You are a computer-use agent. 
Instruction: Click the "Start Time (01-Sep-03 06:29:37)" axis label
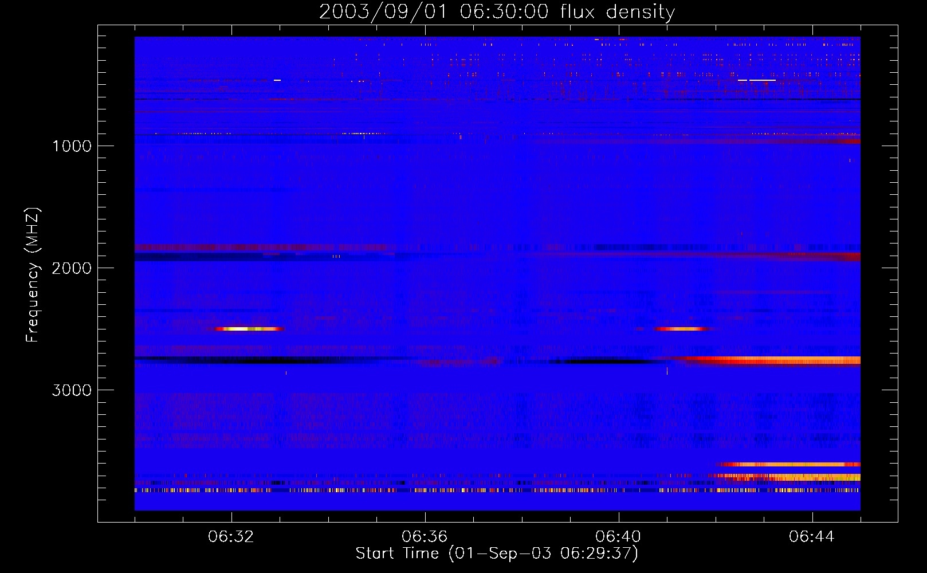point(497,554)
